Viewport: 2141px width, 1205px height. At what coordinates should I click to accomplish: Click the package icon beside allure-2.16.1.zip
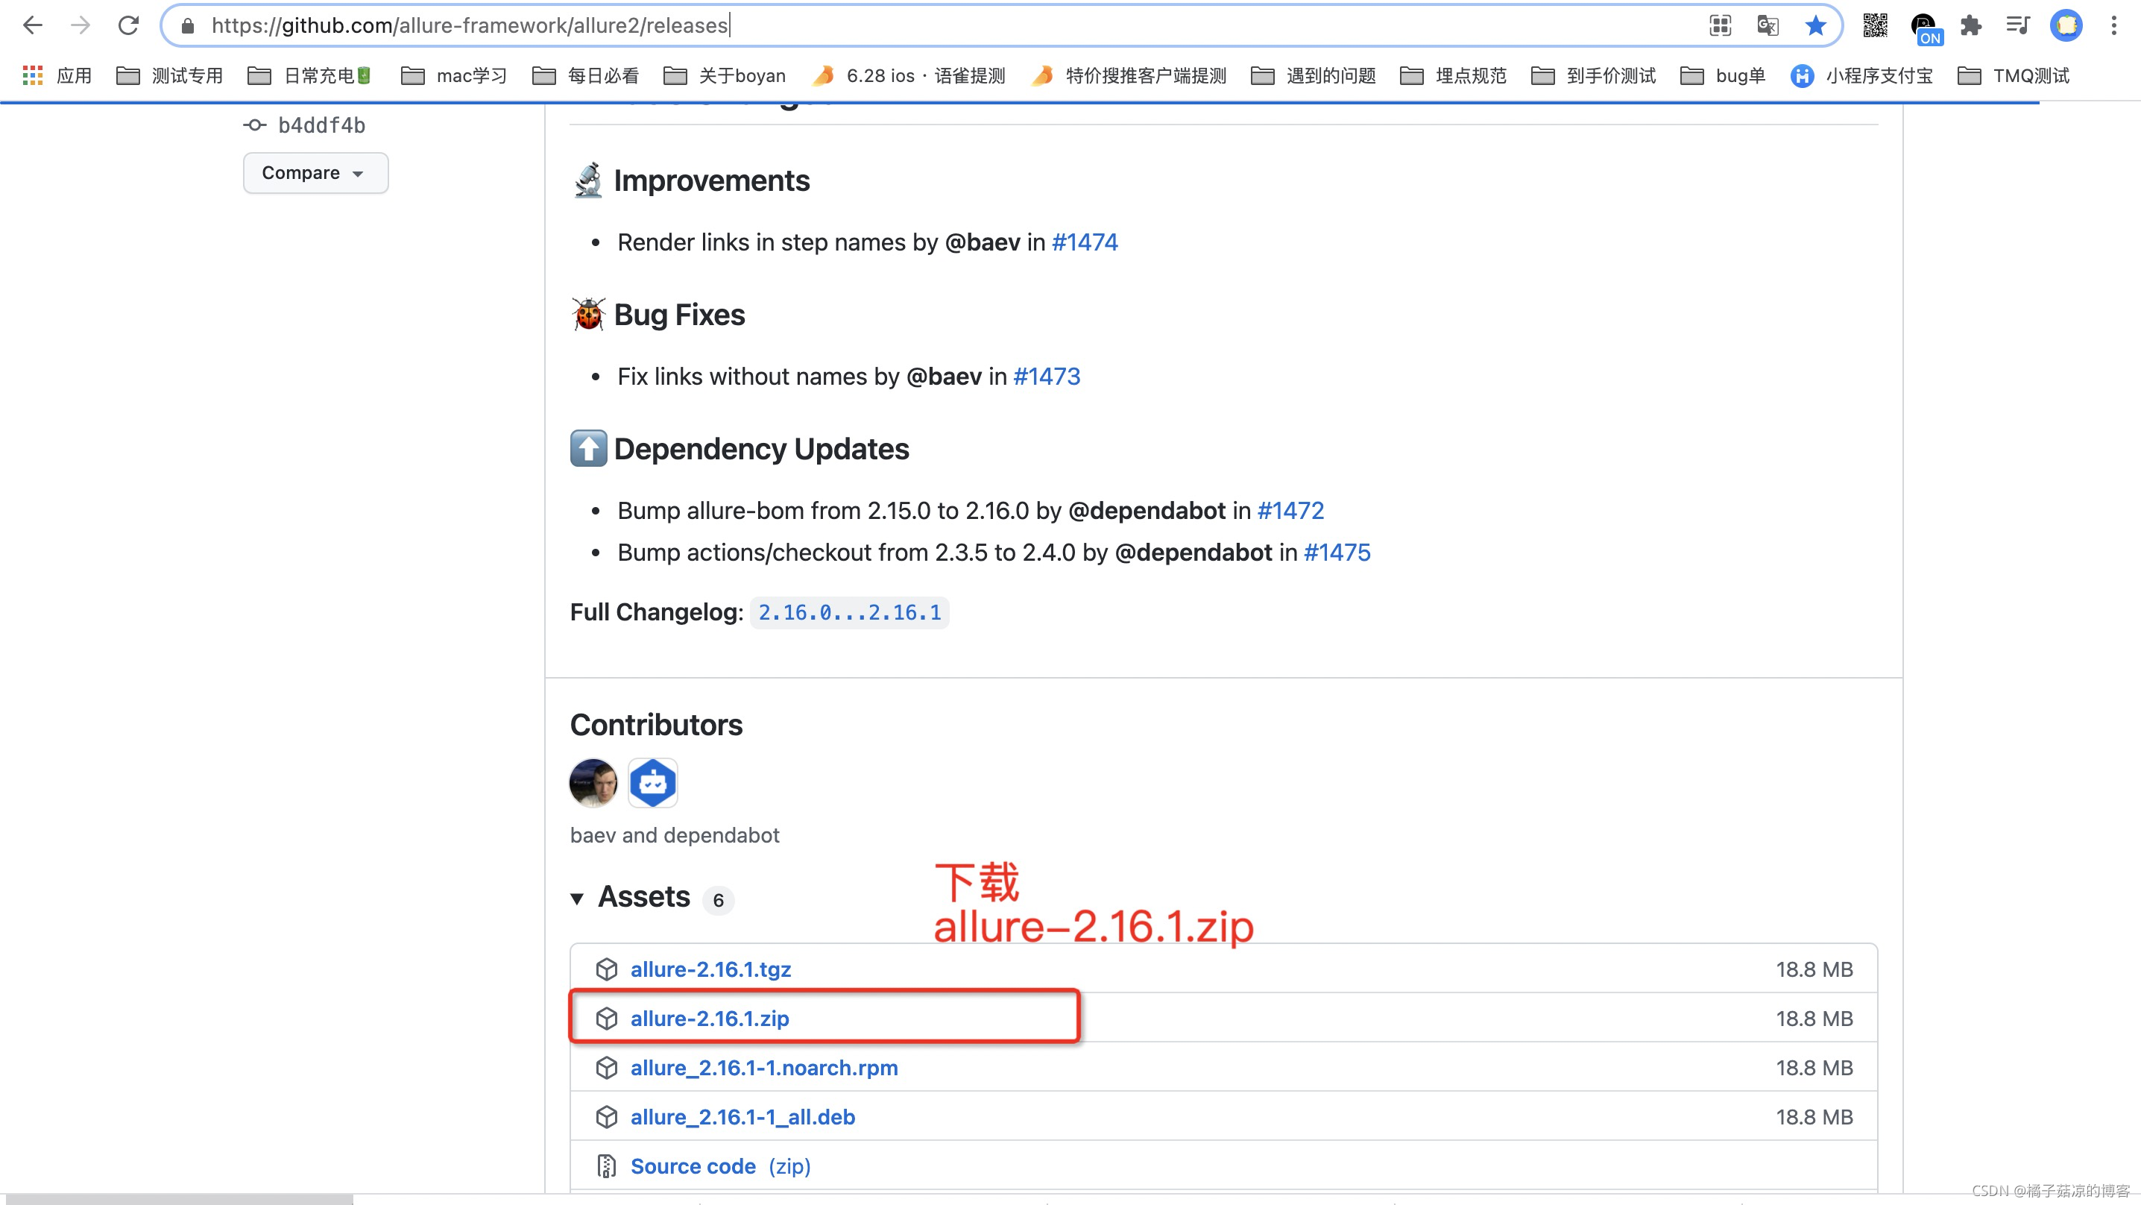point(607,1019)
